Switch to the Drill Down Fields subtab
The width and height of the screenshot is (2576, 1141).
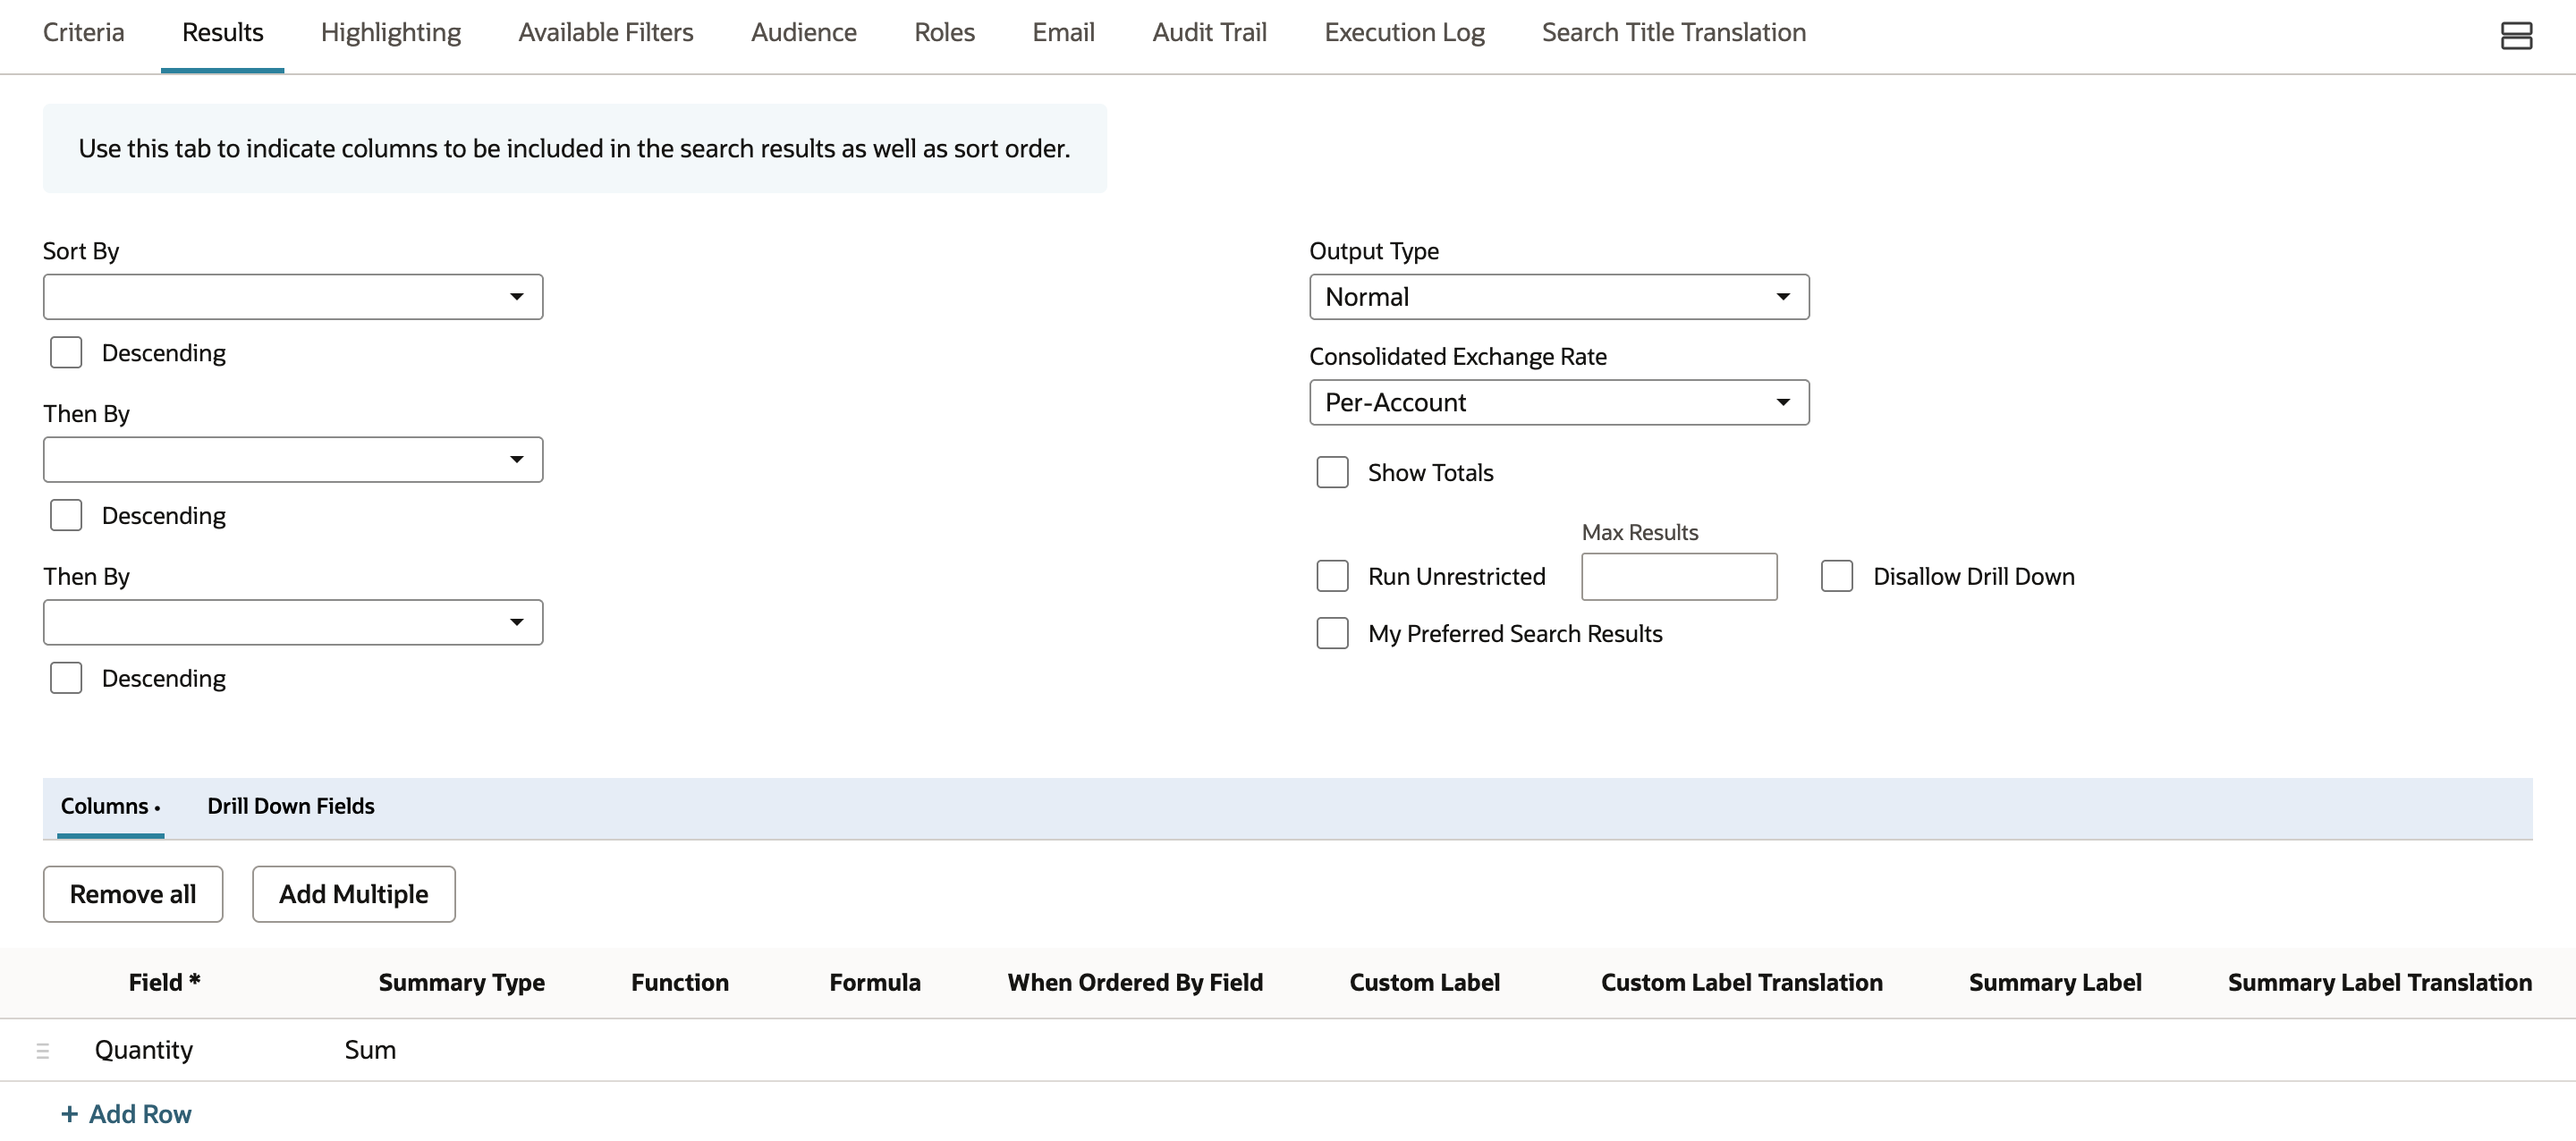[x=291, y=806]
